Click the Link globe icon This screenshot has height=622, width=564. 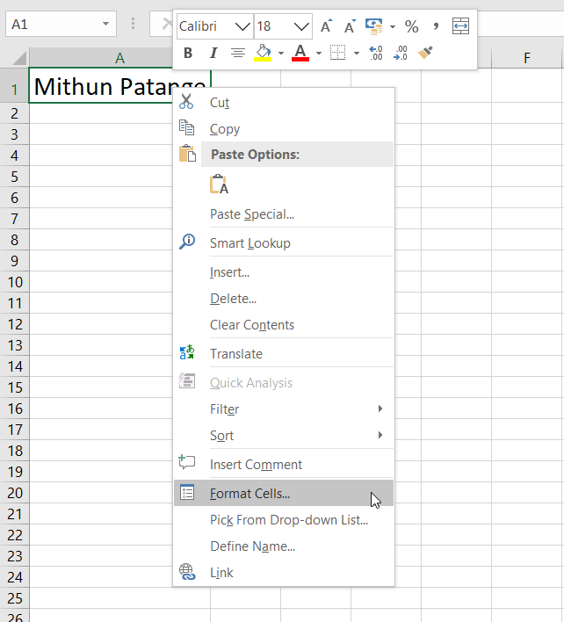[x=187, y=572]
